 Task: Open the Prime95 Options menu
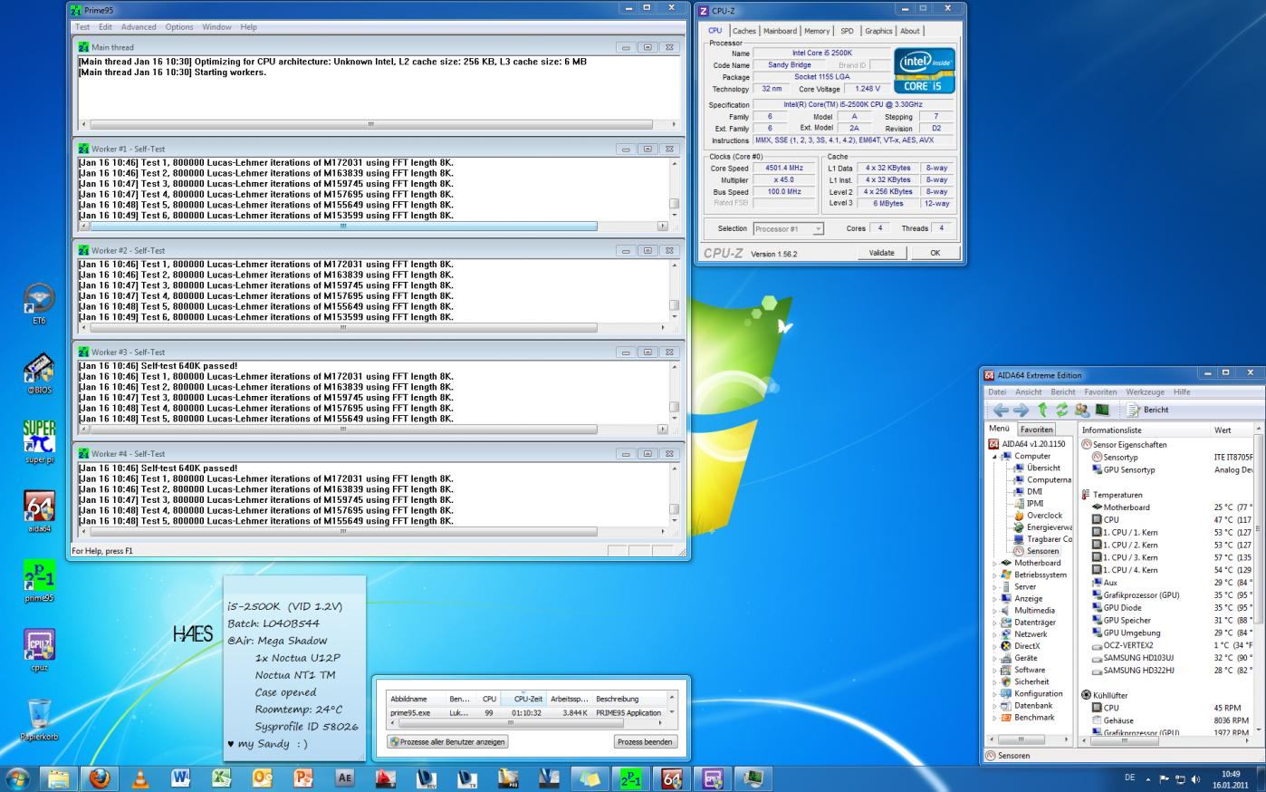(x=179, y=27)
